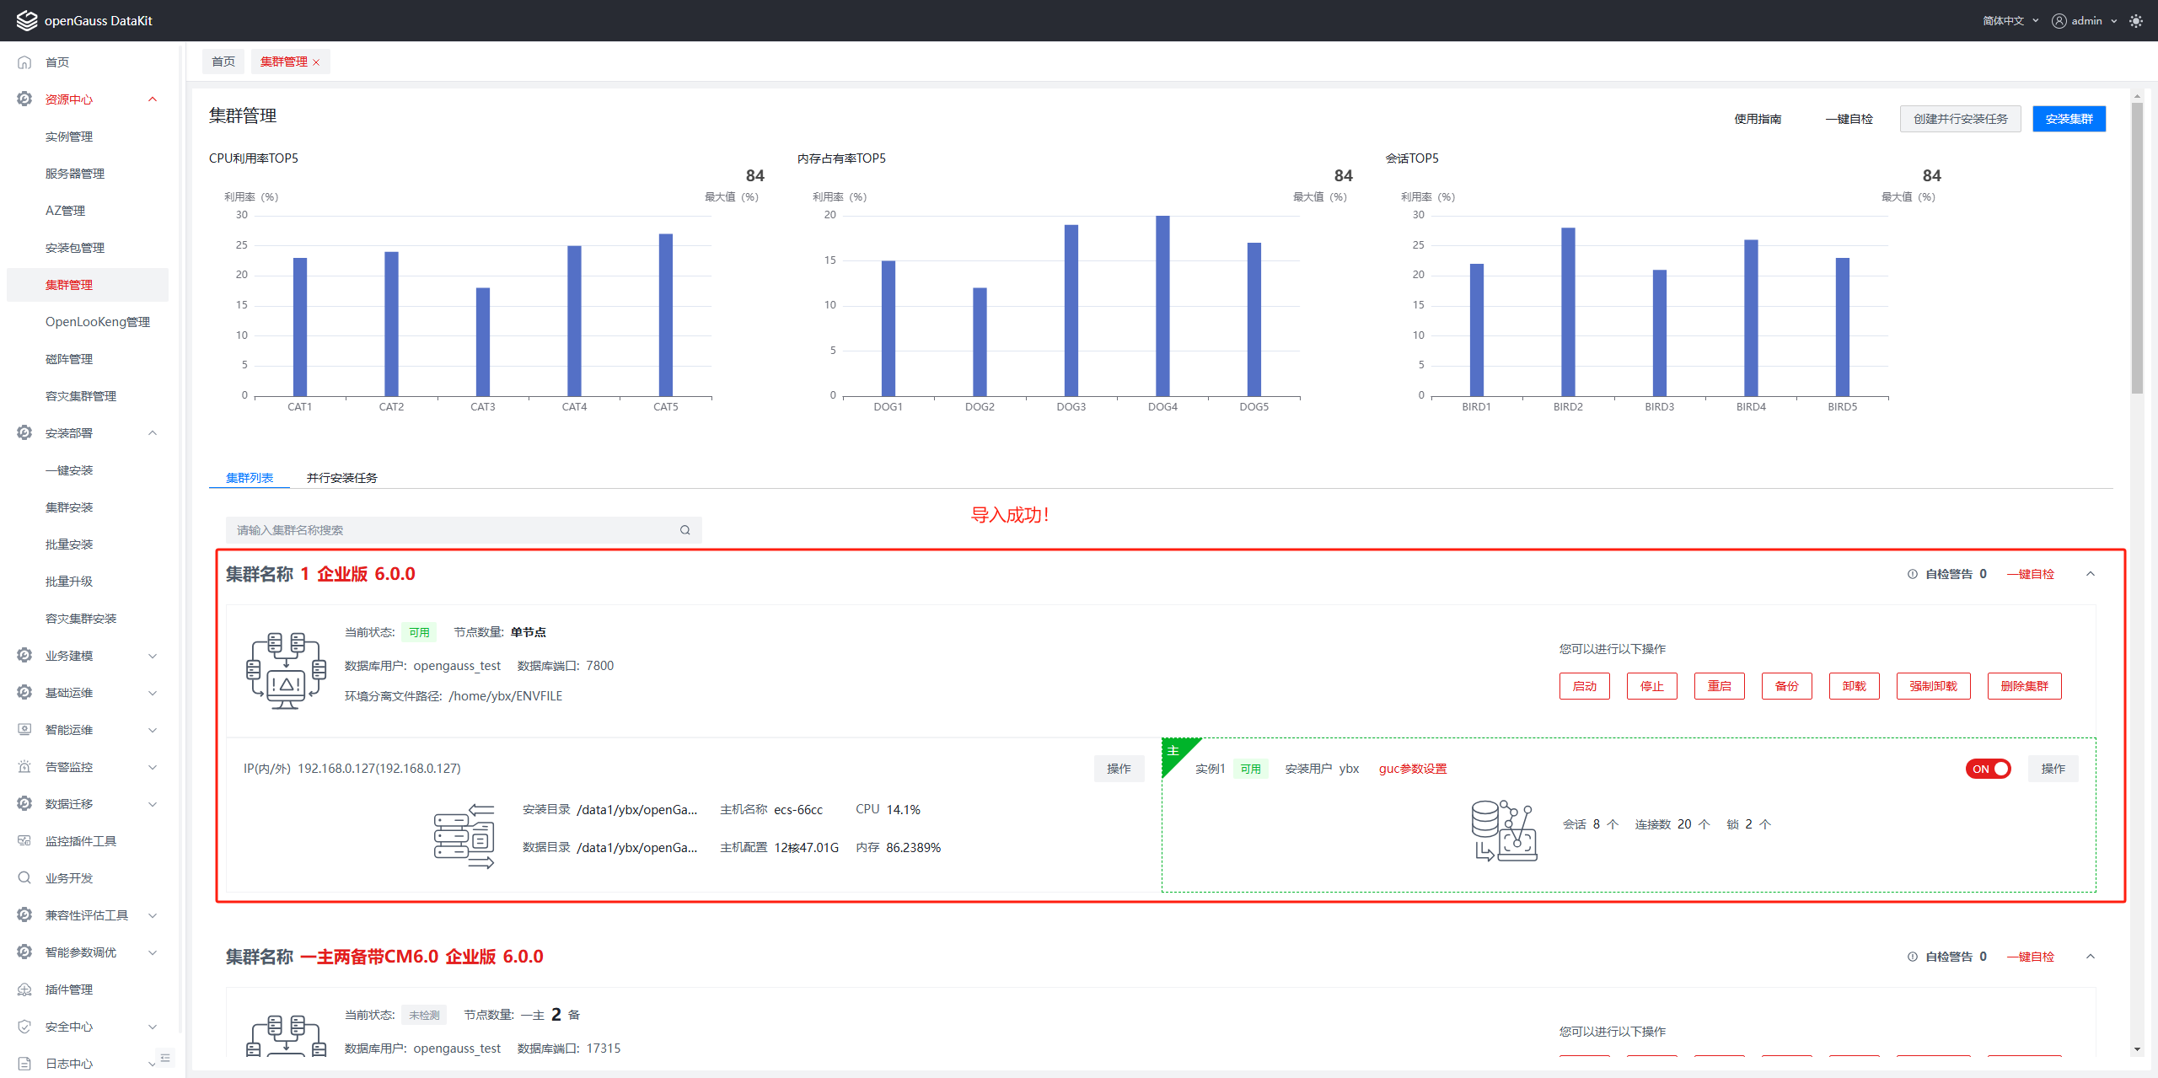Collapse the cluster 1 panel chevron
The height and width of the screenshot is (1078, 2158).
[x=2091, y=574]
